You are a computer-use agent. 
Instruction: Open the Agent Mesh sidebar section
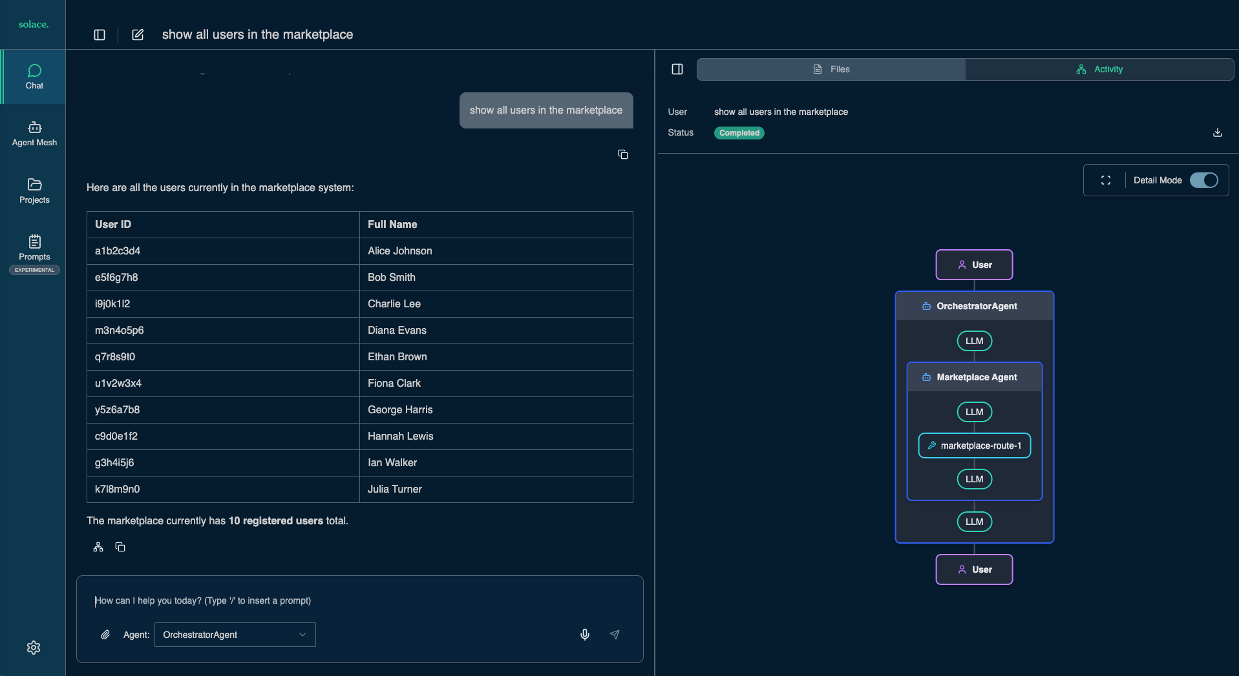(x=34, y=134)
